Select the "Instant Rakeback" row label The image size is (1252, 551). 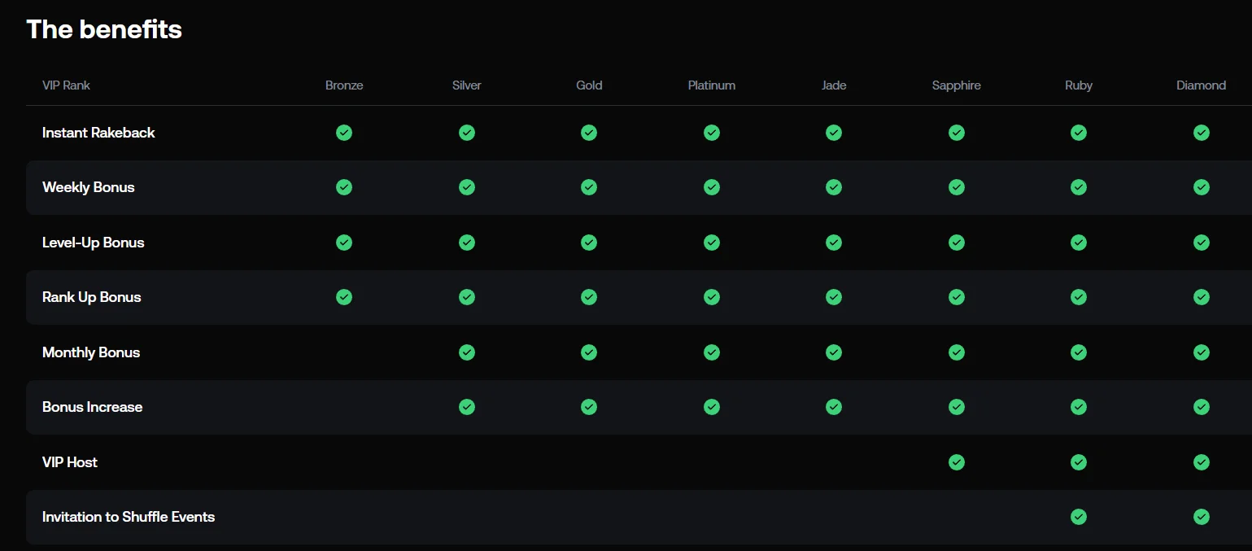click(98, 133)
